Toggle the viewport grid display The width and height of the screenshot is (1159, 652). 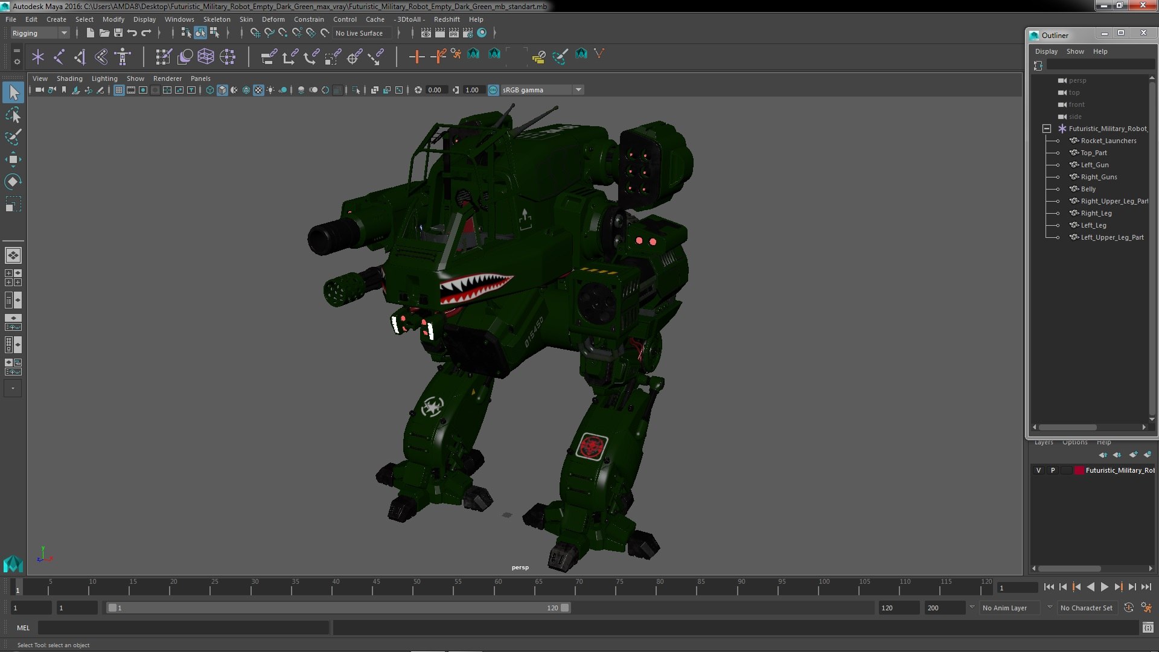point(119,90)
